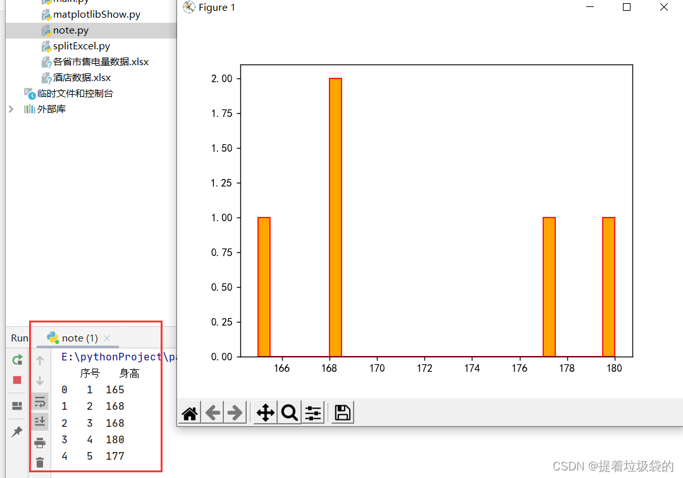Click value 180 in console output row 3

point(115,439)
